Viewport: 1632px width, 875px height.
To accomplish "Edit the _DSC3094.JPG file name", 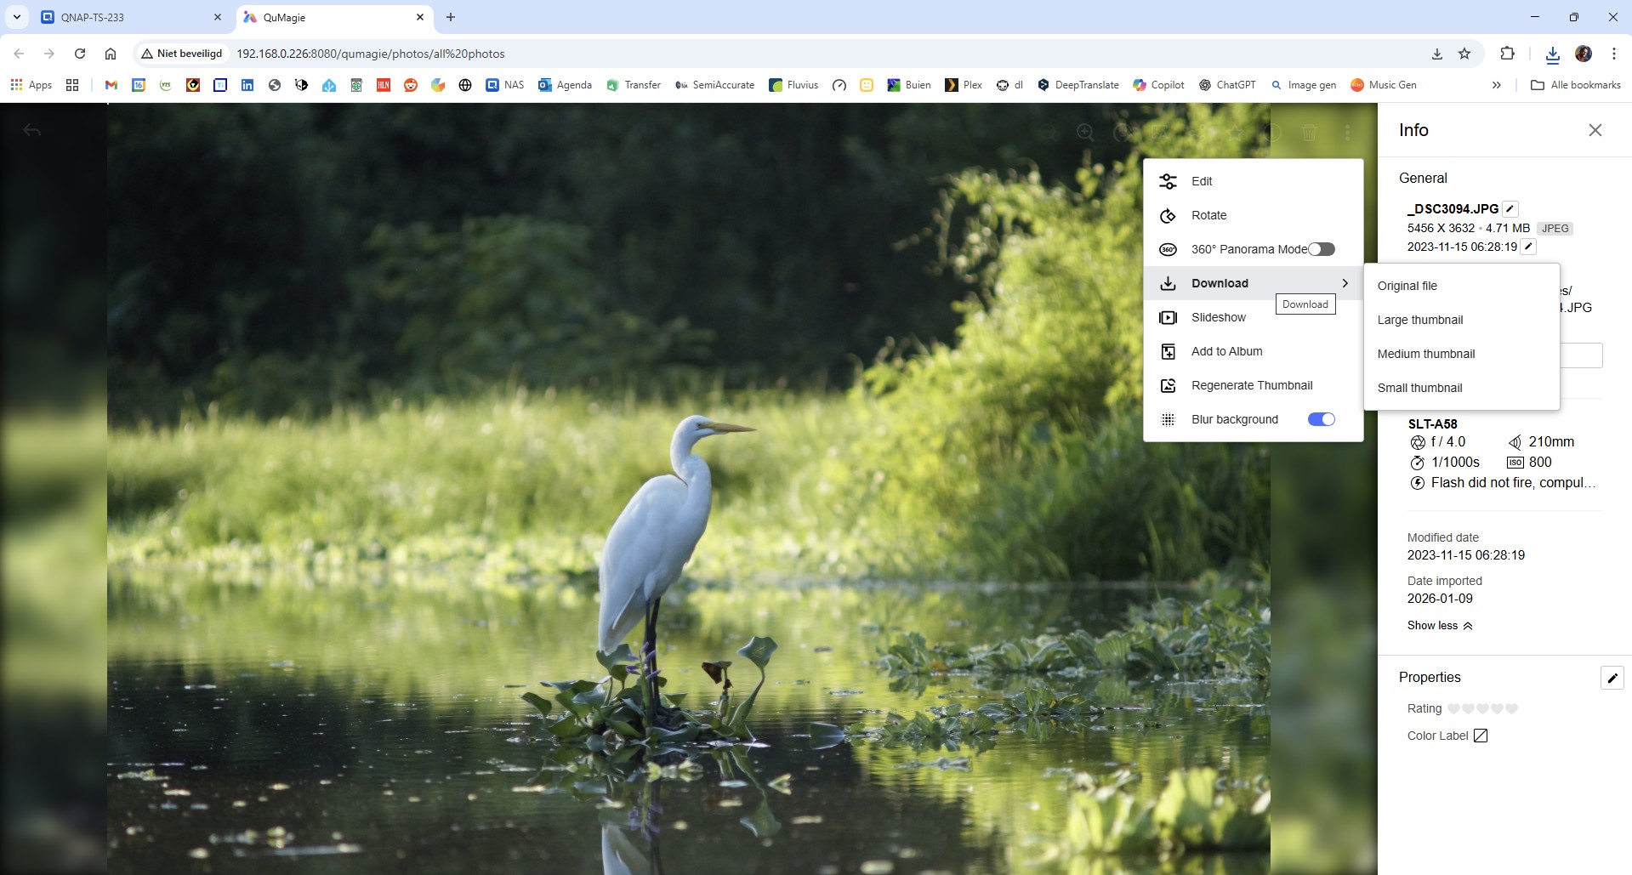I will click(x=1510, y=208).
